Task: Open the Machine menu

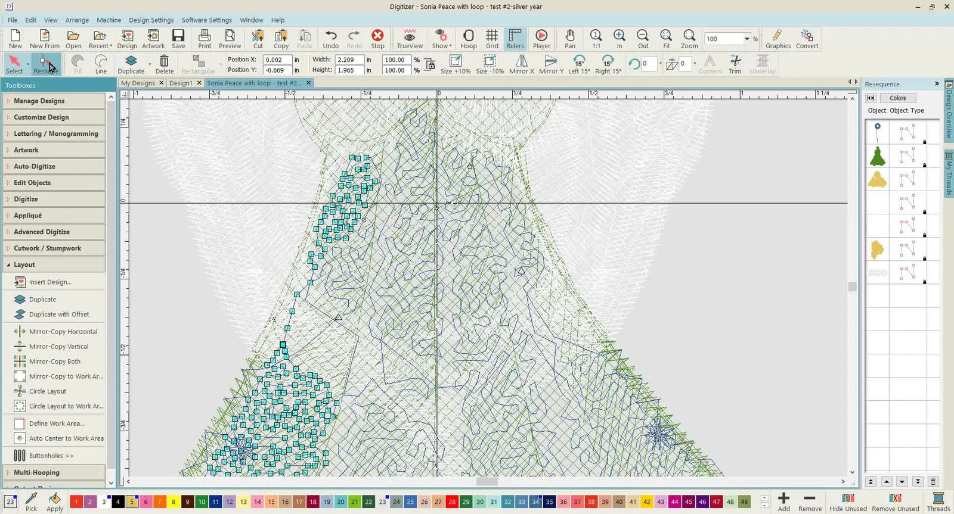Action: 109,20
